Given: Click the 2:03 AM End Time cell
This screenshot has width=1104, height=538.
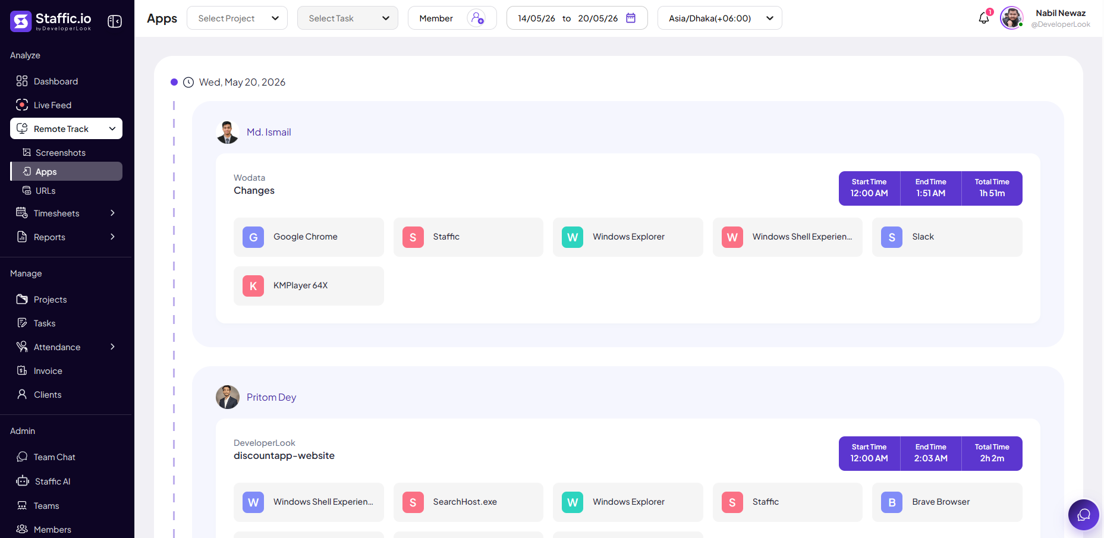Looking at the screenshot, I should pyautogui.click(x=930, y=454).
